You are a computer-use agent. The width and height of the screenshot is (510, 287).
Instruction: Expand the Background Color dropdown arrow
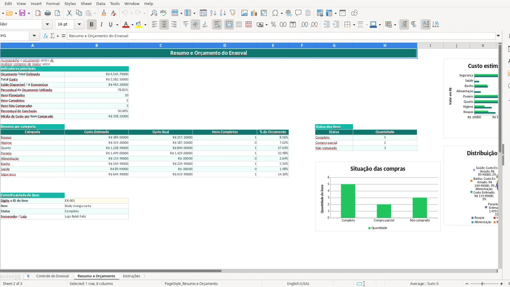[145, 25]
